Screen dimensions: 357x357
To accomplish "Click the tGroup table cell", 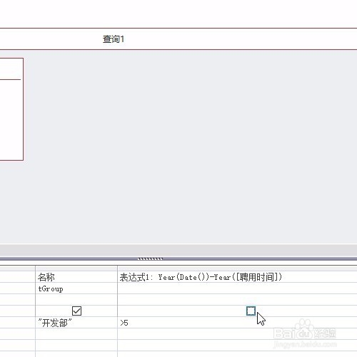I will pos(76,288).
